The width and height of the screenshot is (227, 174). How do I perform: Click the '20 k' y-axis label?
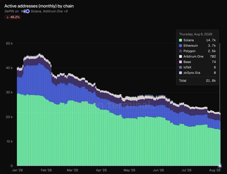[9, 117]
